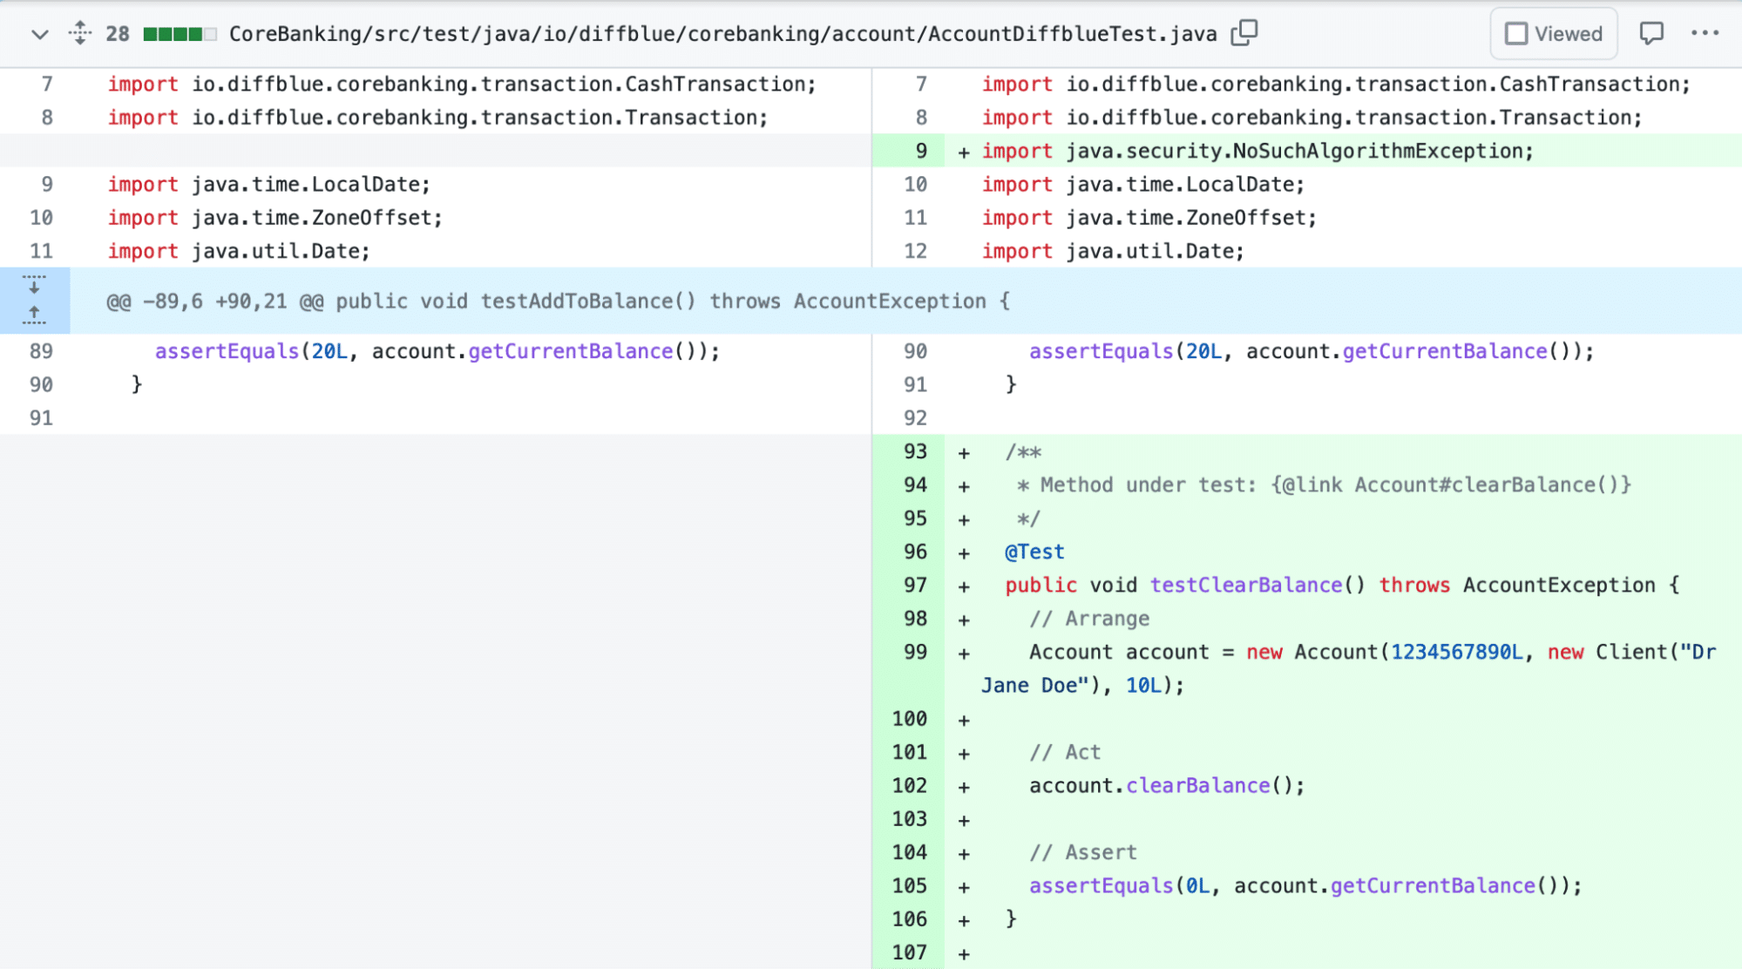Click account.clearBalance() call on line 102
1742x969 pixels.
tap(1167, 785)
